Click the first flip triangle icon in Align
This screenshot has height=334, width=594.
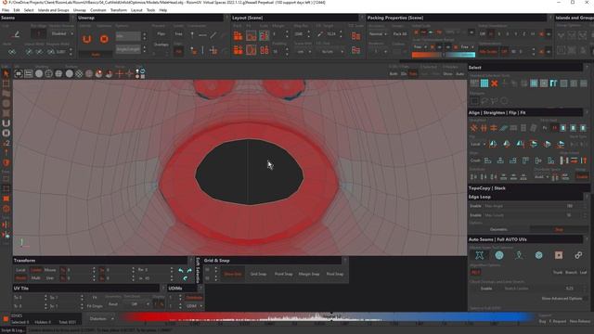[x=493, y=144]
